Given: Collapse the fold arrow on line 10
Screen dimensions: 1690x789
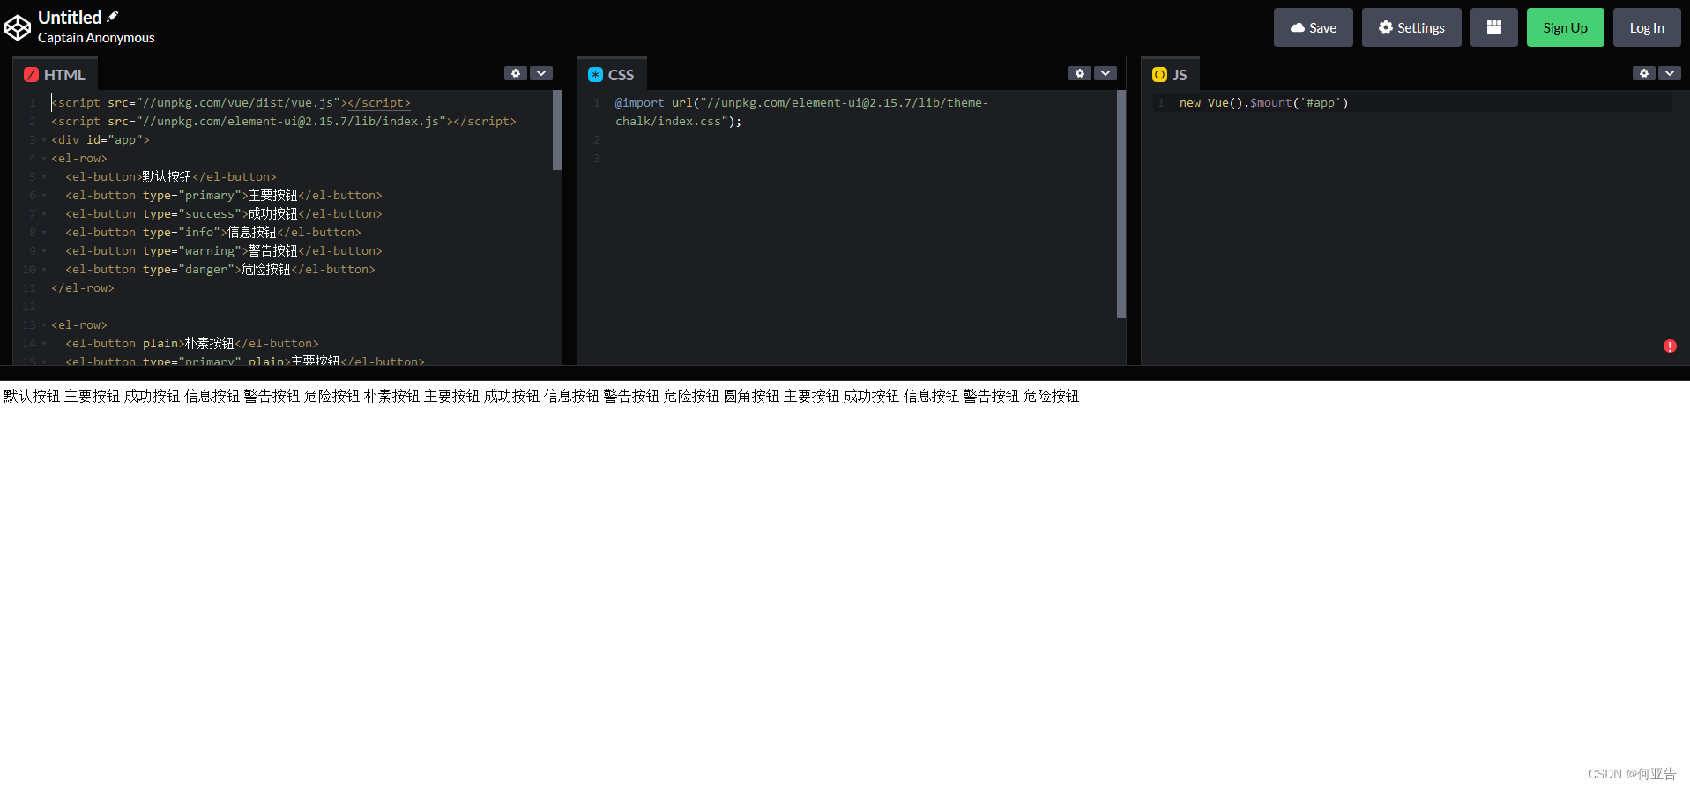Looking at the screenshot, I should [x=43, y=270].
